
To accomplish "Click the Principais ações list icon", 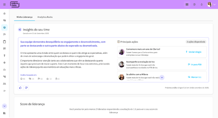I will [118, 42].
